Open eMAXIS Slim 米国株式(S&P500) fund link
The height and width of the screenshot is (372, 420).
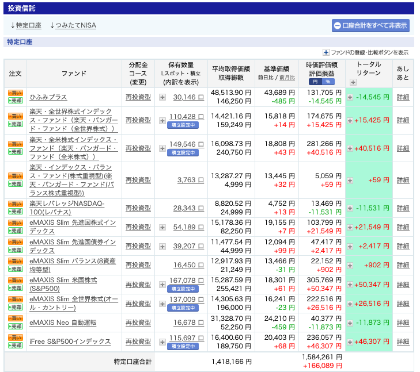point(63,285)
